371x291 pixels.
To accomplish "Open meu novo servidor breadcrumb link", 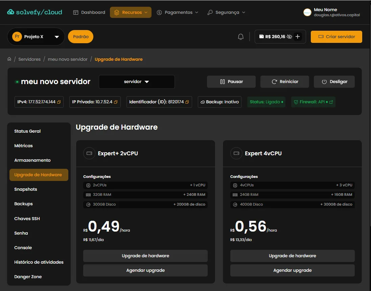I will pos(68,59).
